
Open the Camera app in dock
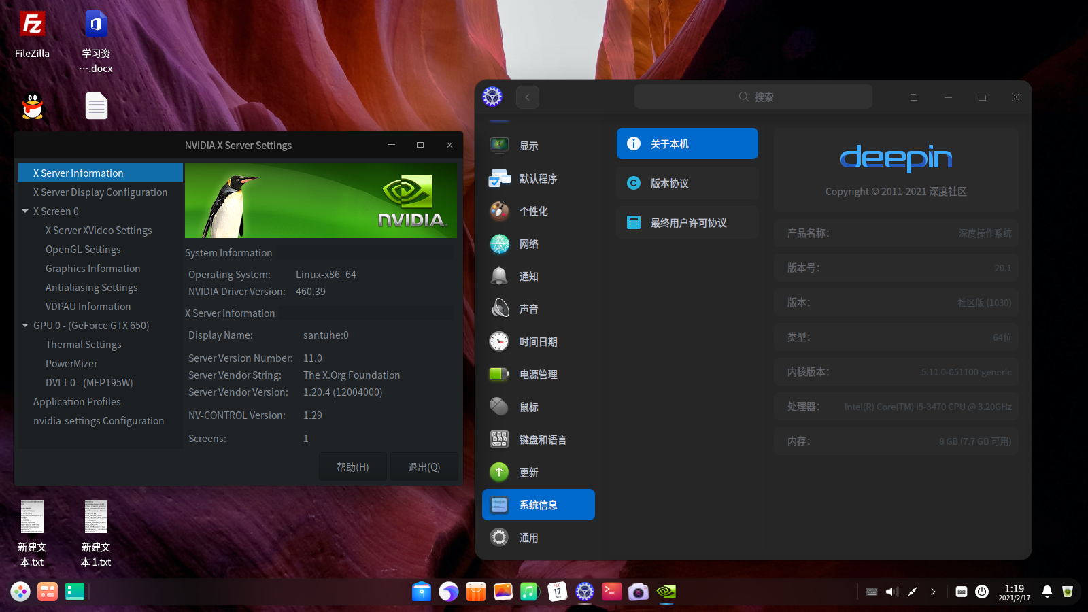[639, 592]
